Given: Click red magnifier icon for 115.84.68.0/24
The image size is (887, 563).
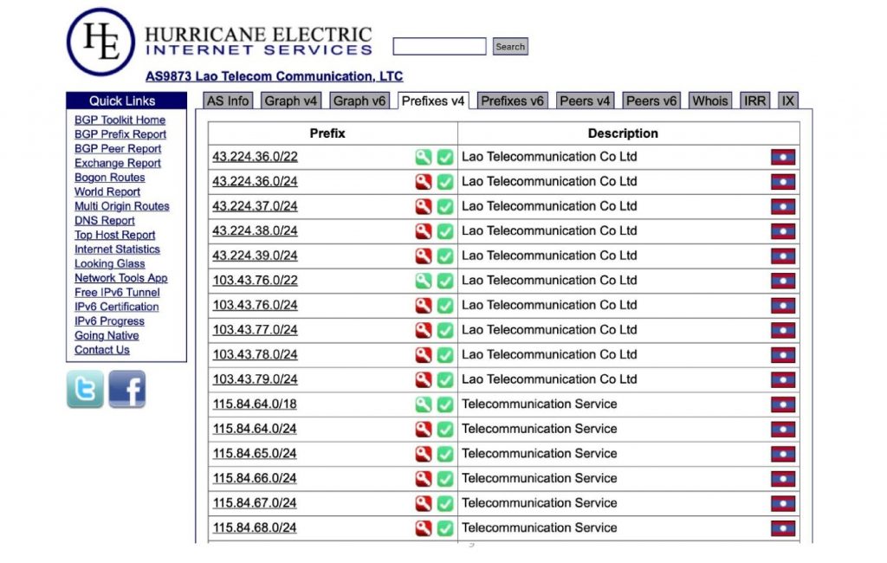Looking at the screenshot, I should [423, 527].
